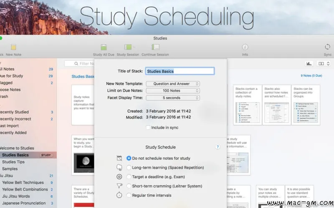The height and width of the screenshot is (208, 334).
Task: Enable the Include in sync checkbox
Action: [148, 127]
